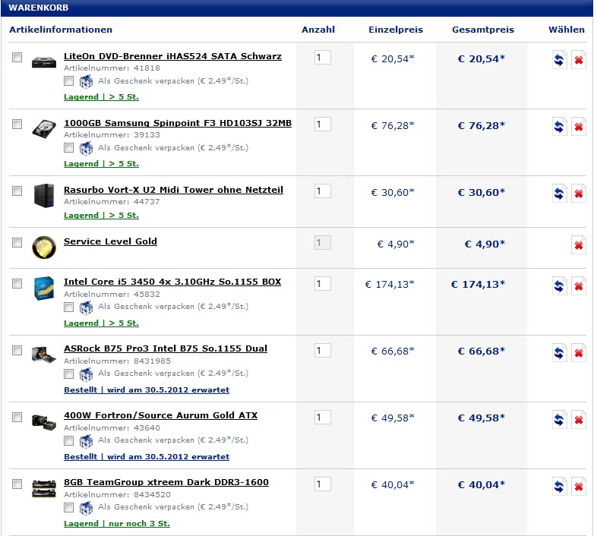Click the Samsung hard disk thumbnail

click(x=44, y=128)
